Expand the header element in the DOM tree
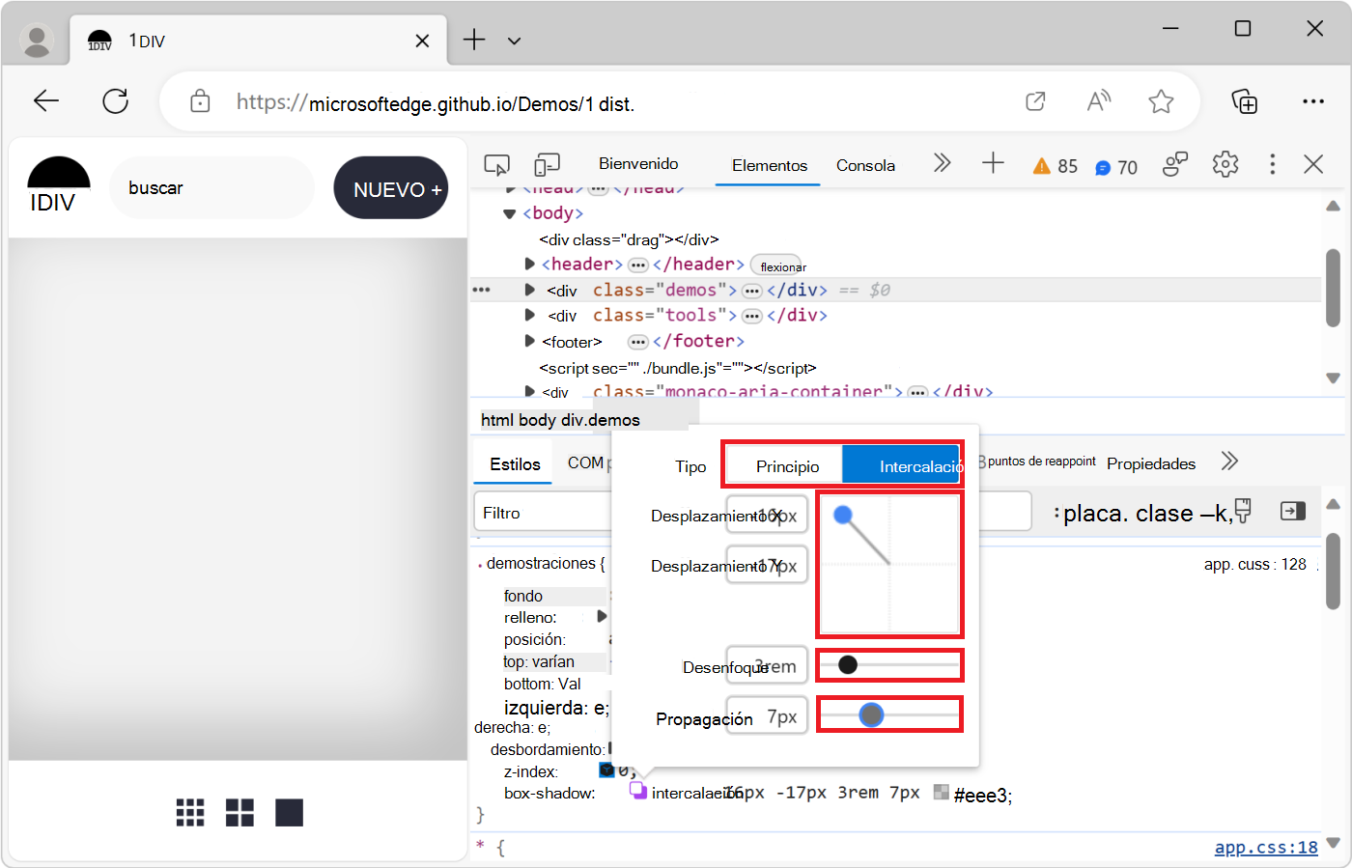 click(529, 264)
